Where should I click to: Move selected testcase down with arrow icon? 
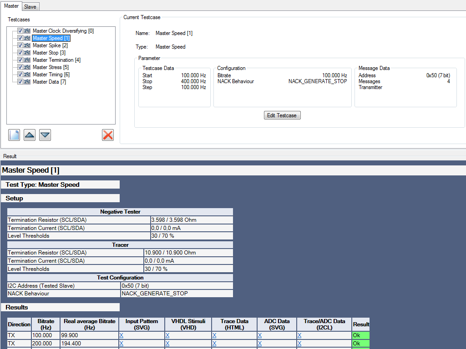point(45,135)
